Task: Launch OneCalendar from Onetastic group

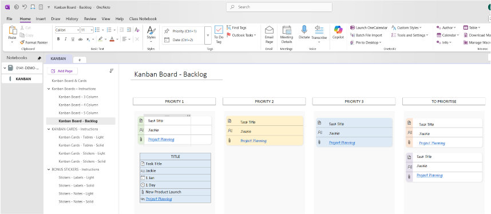Action: [x=369, y=27]
